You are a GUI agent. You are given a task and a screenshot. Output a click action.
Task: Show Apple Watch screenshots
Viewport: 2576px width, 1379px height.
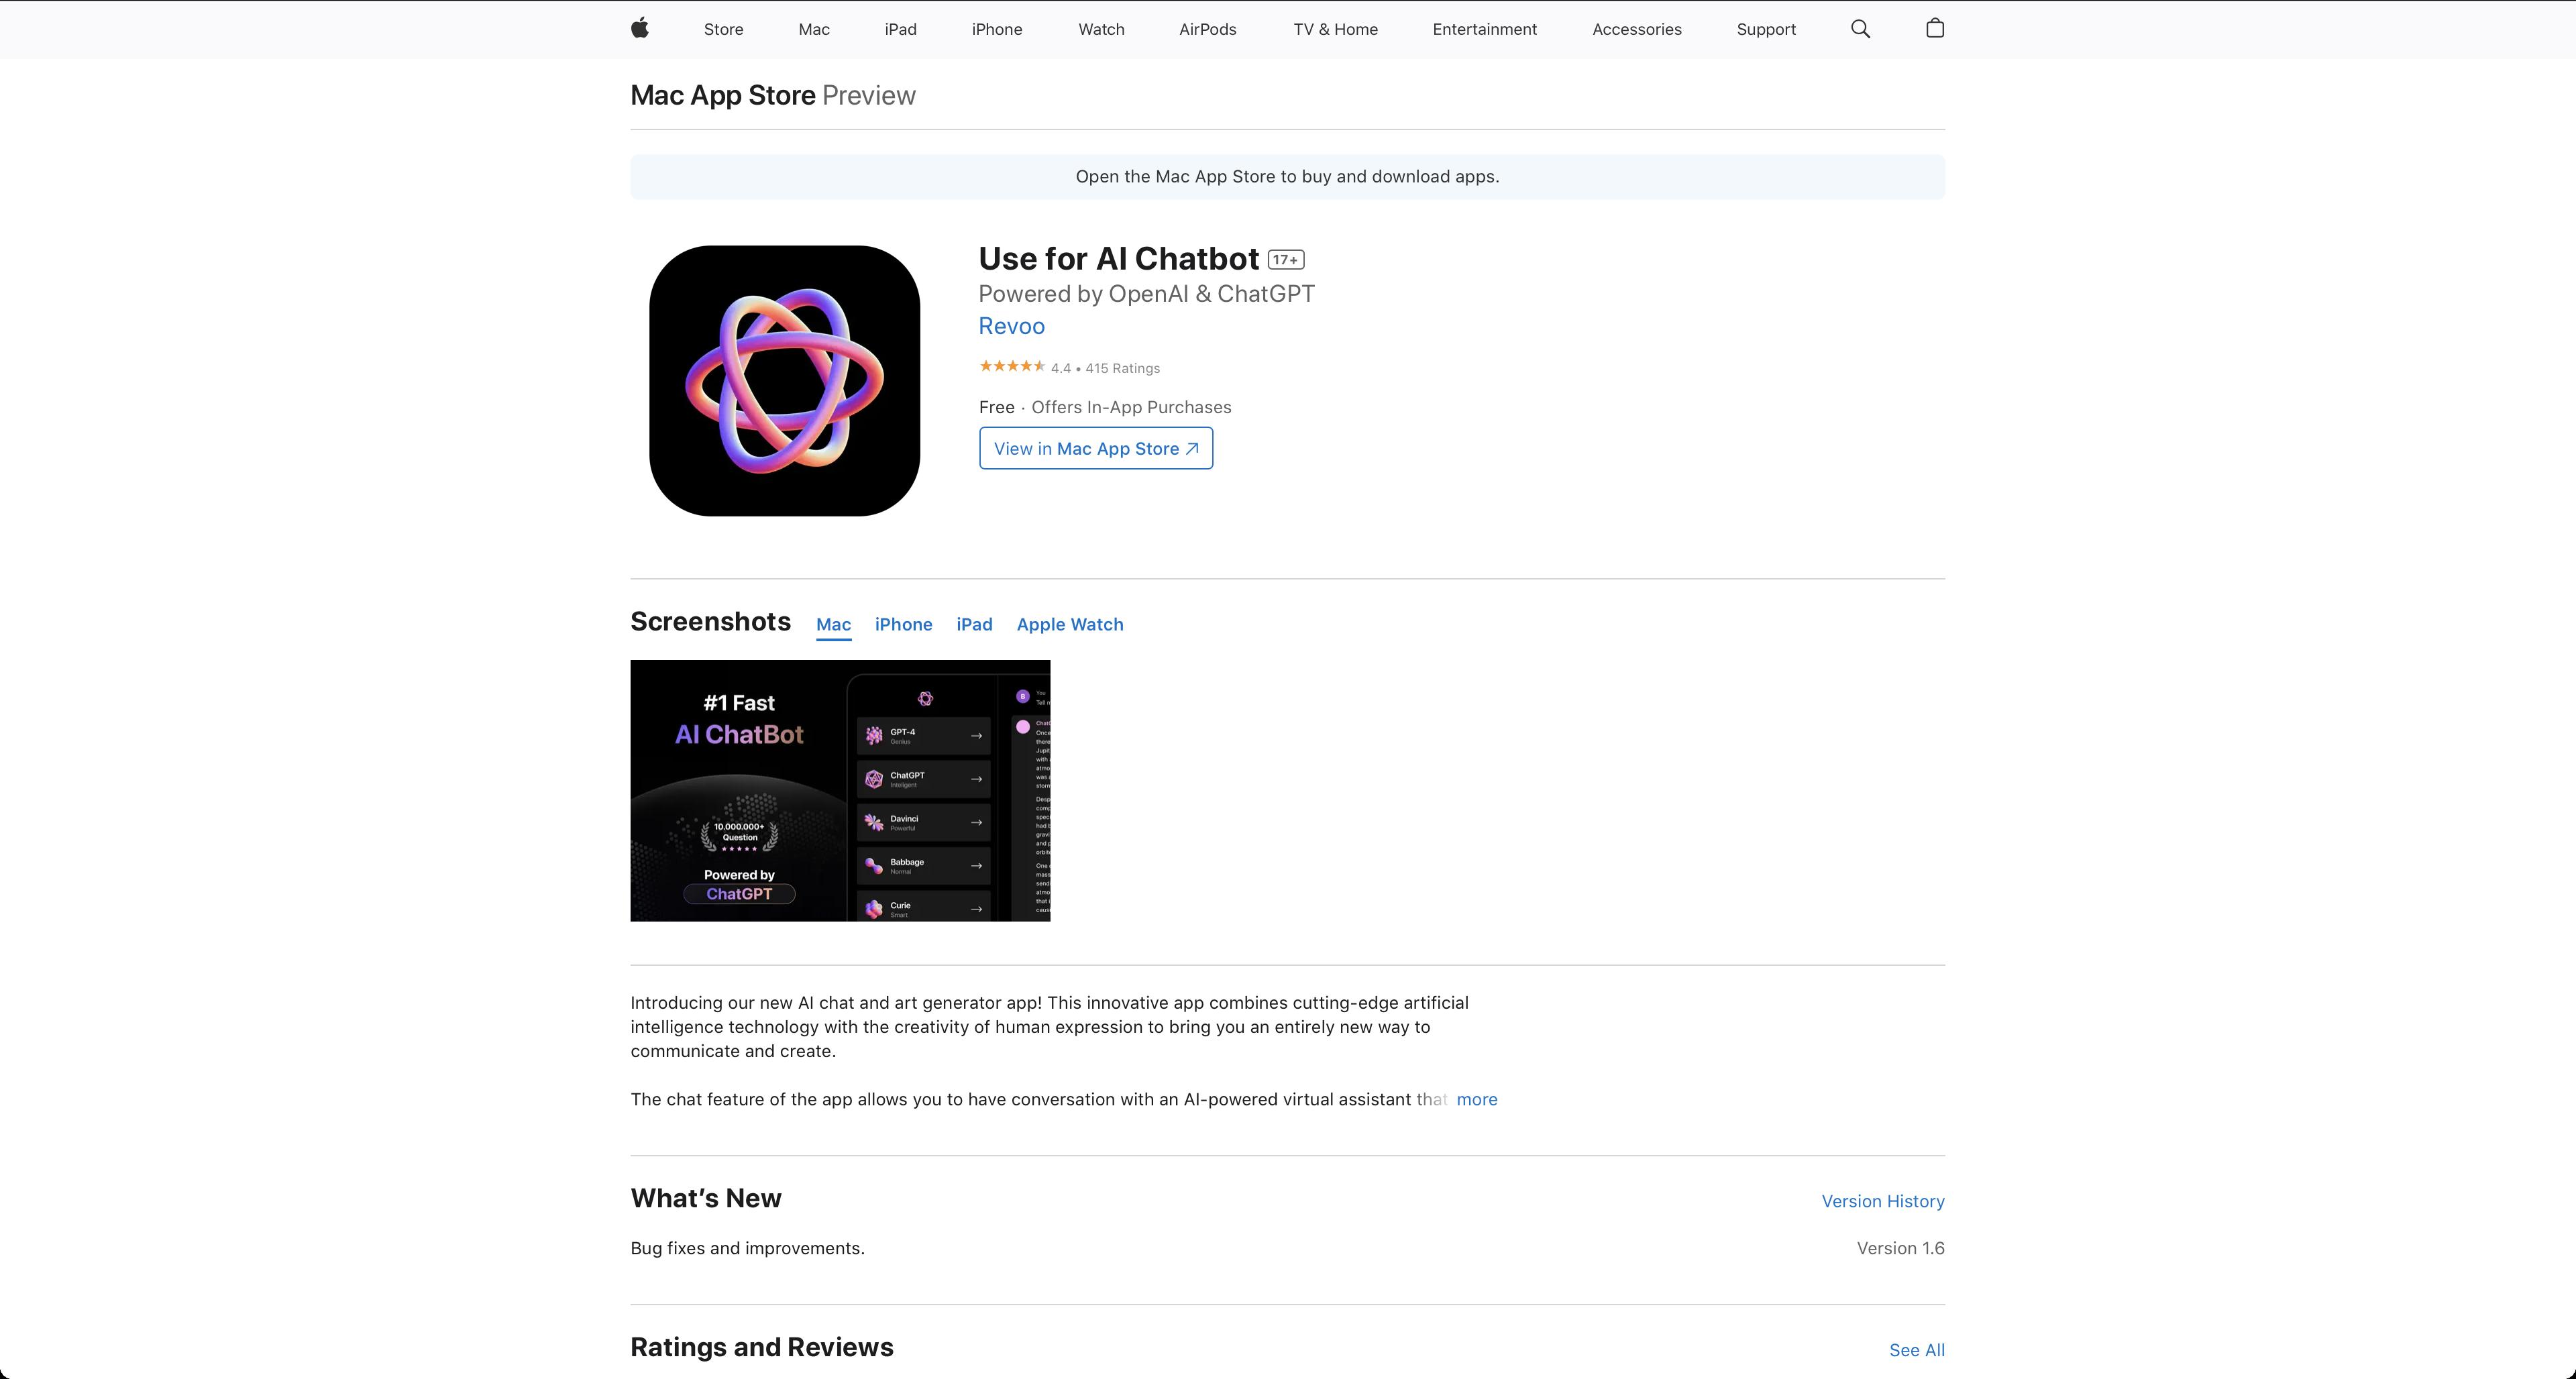pyautogui.click(x=1069, y=624)
